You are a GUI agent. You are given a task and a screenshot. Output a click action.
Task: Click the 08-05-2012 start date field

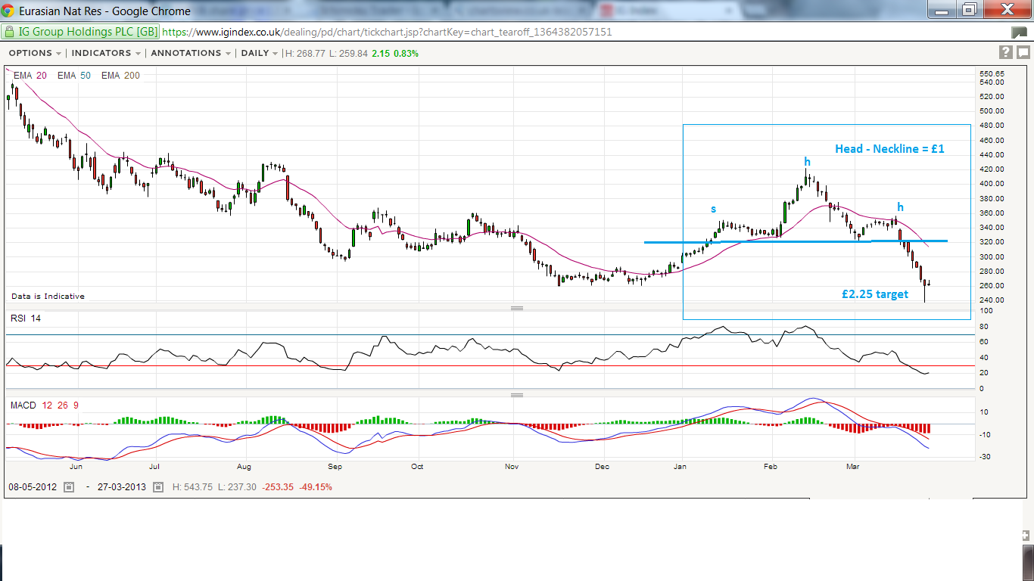point(34,487)
